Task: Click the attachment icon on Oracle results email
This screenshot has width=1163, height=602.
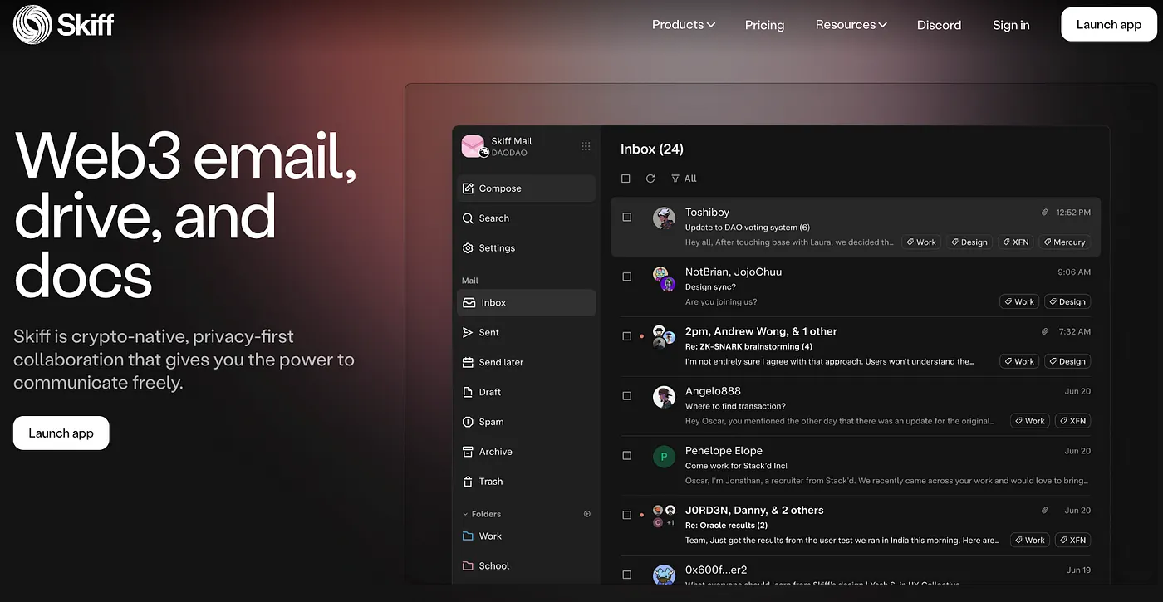Action: click(1045, 510)
